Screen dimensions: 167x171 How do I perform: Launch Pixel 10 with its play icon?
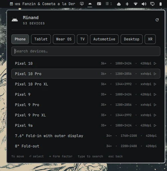[155, 63]
